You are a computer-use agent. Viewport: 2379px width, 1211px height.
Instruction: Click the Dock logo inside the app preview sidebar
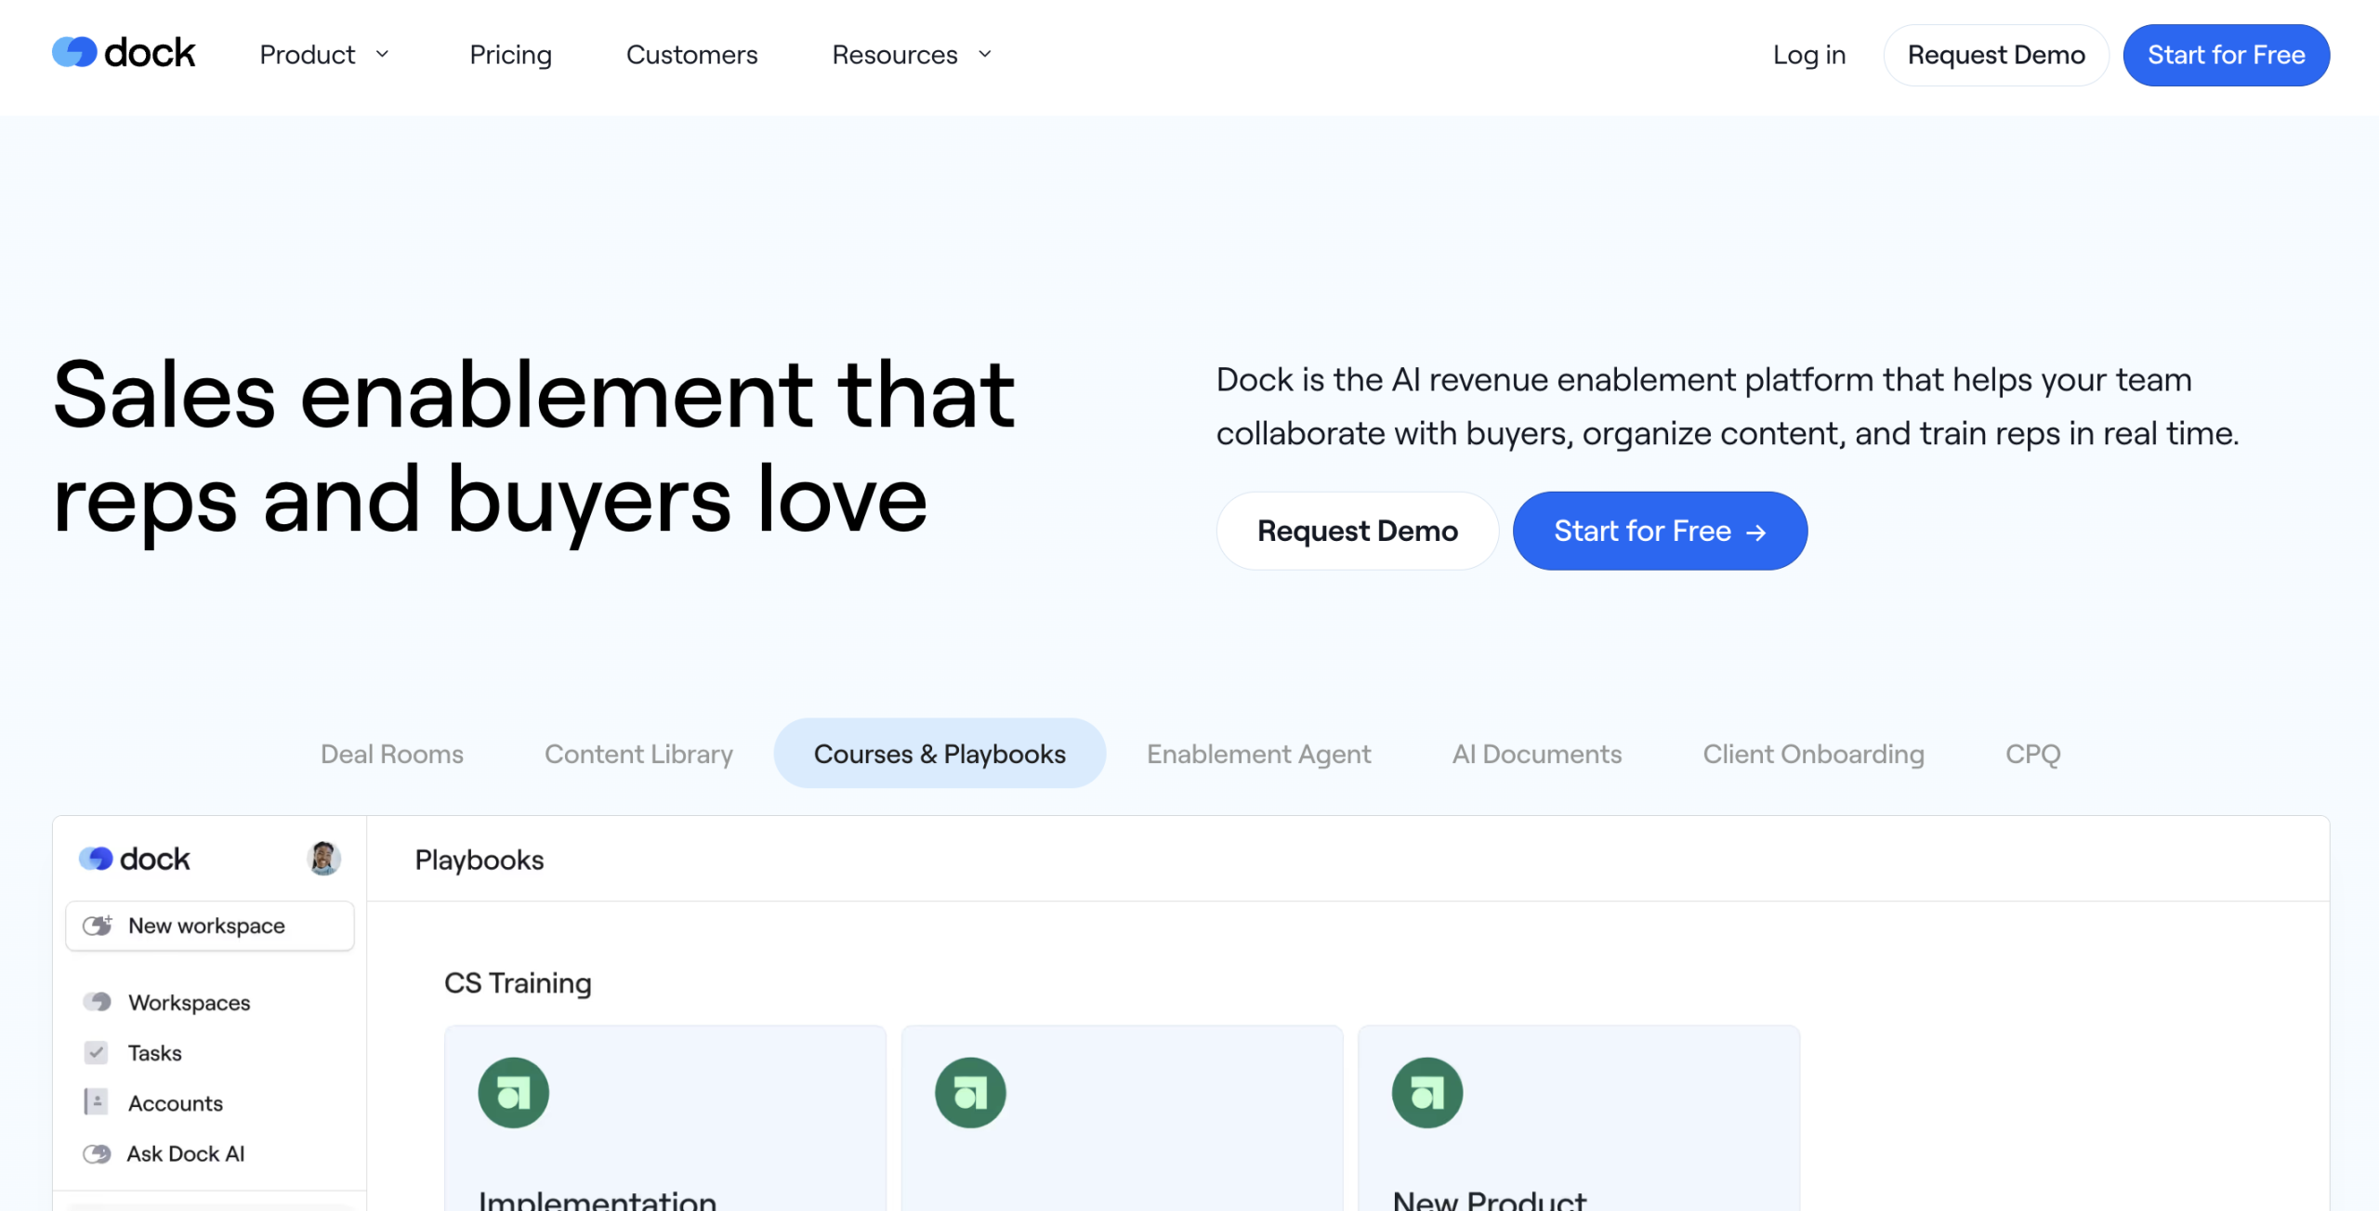click(135, 859)
